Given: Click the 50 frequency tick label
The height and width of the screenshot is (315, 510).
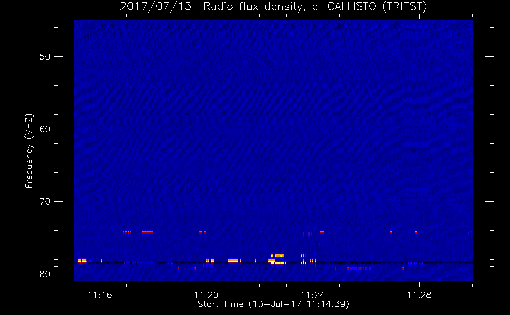Looking at the screenshot, I should coord(45,57).
